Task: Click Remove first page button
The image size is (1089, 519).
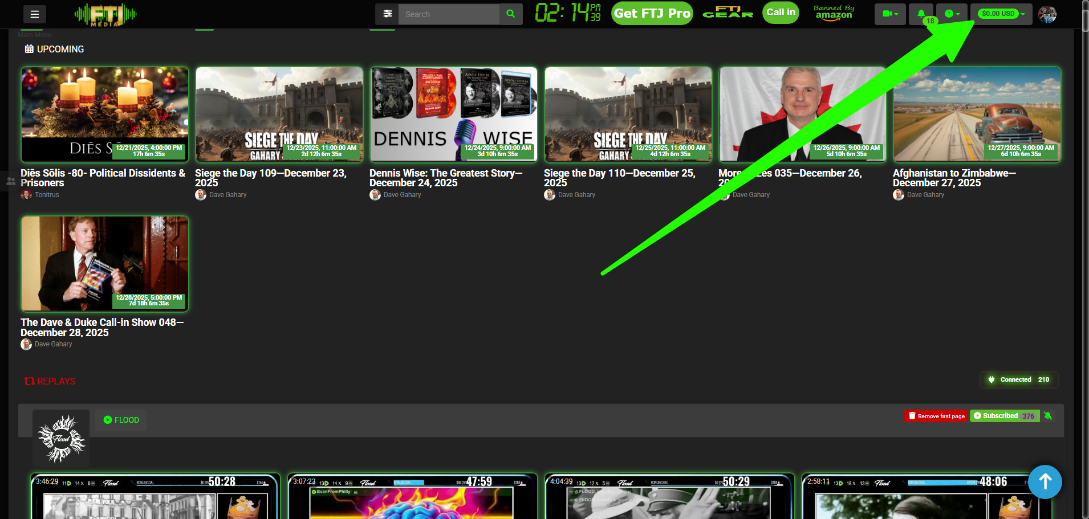Action: tap(936, 416)
